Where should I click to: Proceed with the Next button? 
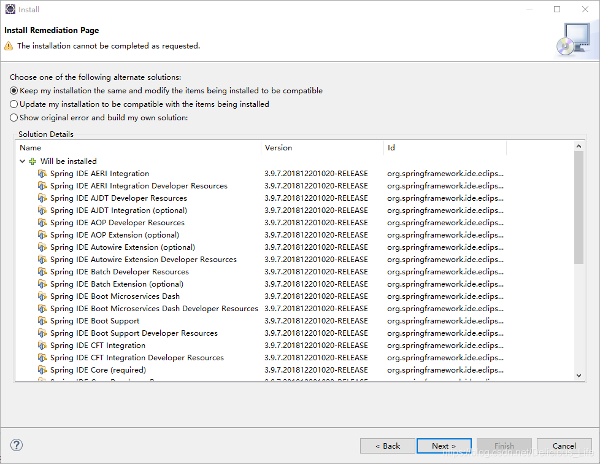coord(444,446)
